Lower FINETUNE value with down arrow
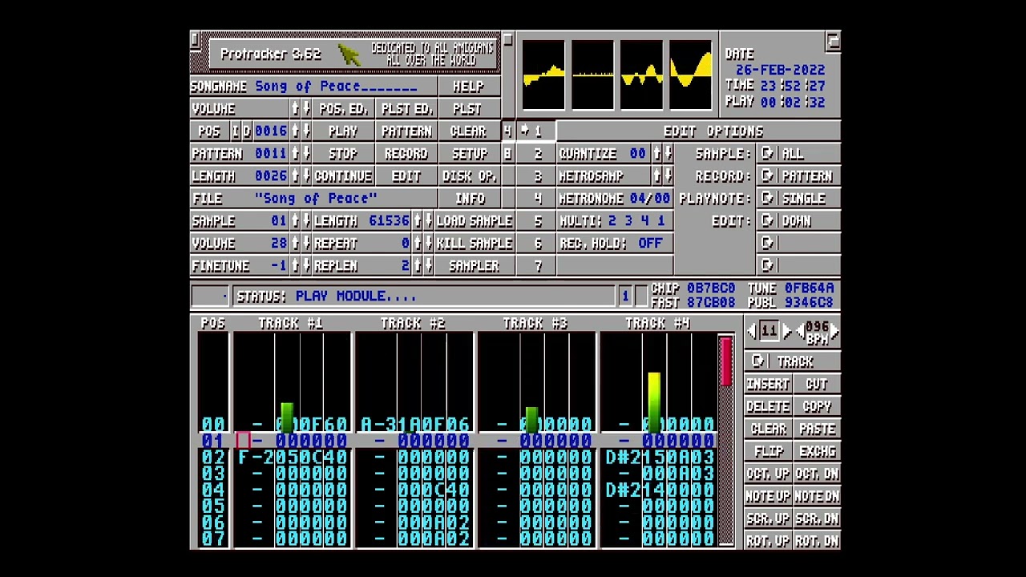 click(306, 266)
